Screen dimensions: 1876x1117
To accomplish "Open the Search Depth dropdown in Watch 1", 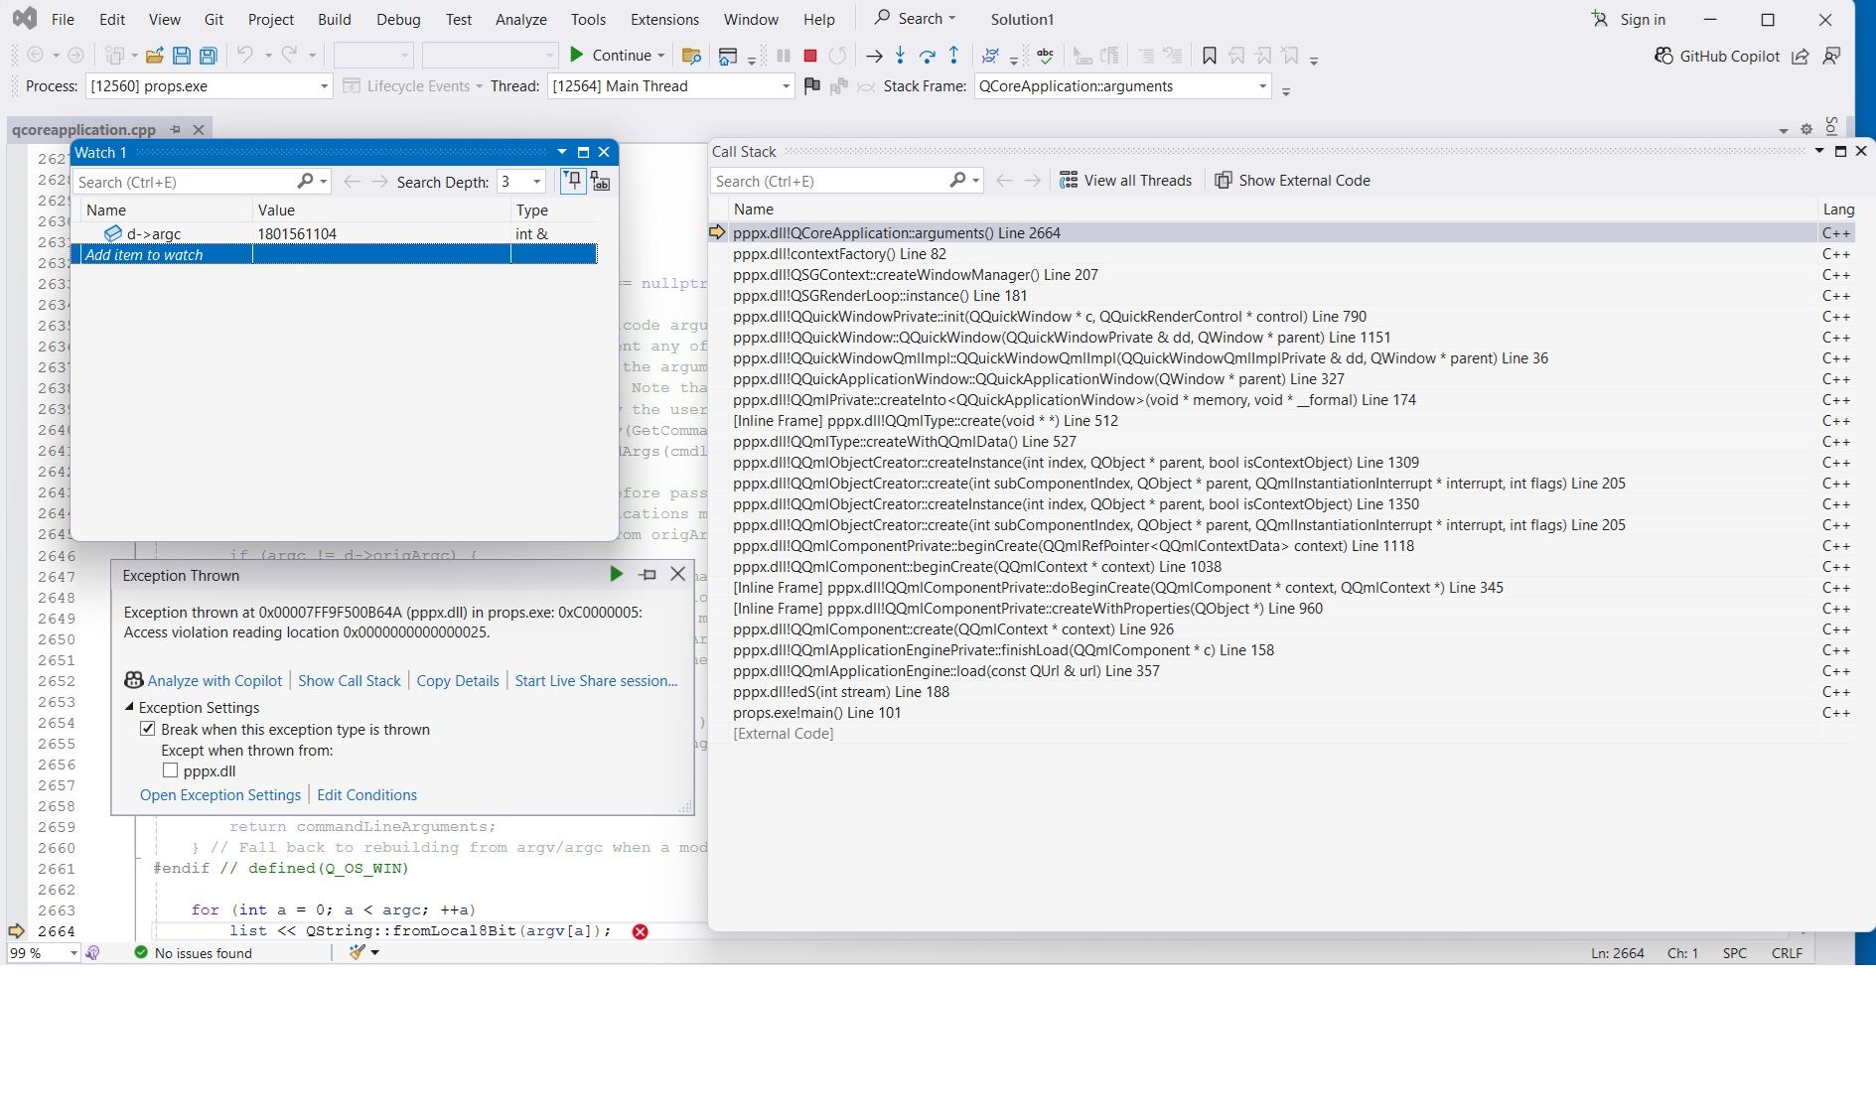I will pyautogui.click(x=536, y=182).
